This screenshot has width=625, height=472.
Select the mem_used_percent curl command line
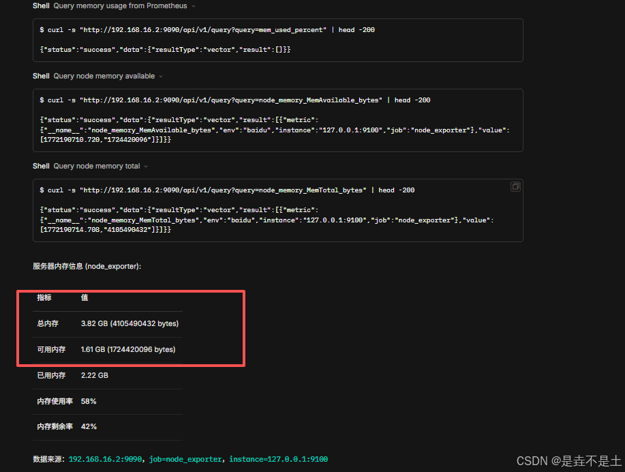point(207,30)
